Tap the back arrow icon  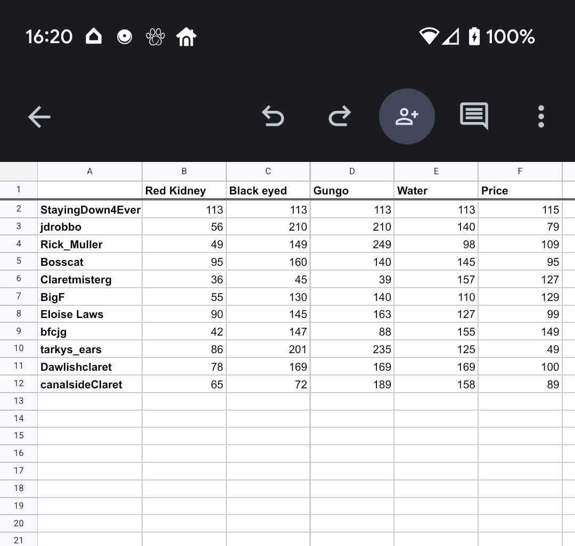(x=39, y=117)
